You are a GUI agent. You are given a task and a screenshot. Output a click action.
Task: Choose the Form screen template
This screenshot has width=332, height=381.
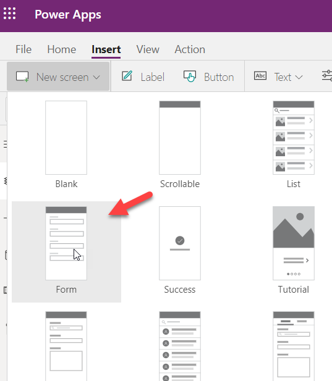point(66,252)
